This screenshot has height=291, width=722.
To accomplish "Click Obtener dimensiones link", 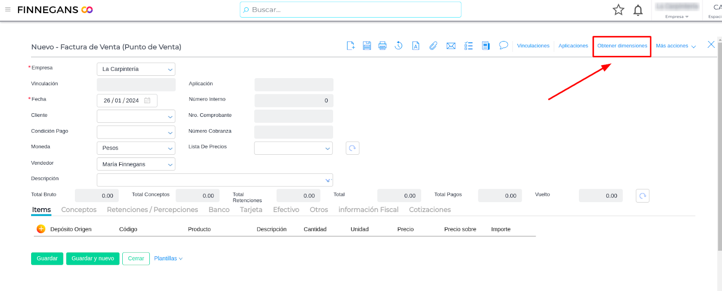I will pos(622,46).
